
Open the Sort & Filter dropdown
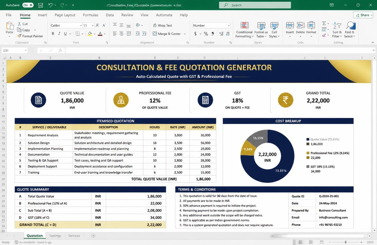[337, 30]
